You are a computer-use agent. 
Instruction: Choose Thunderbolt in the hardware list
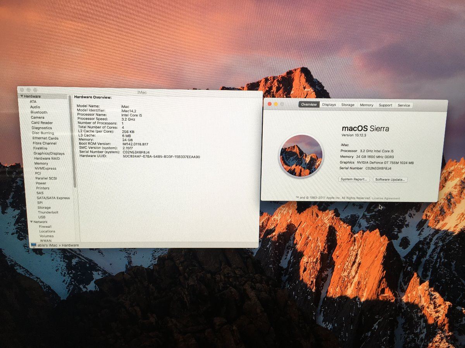pyautogui.click(x=48, y=212)
